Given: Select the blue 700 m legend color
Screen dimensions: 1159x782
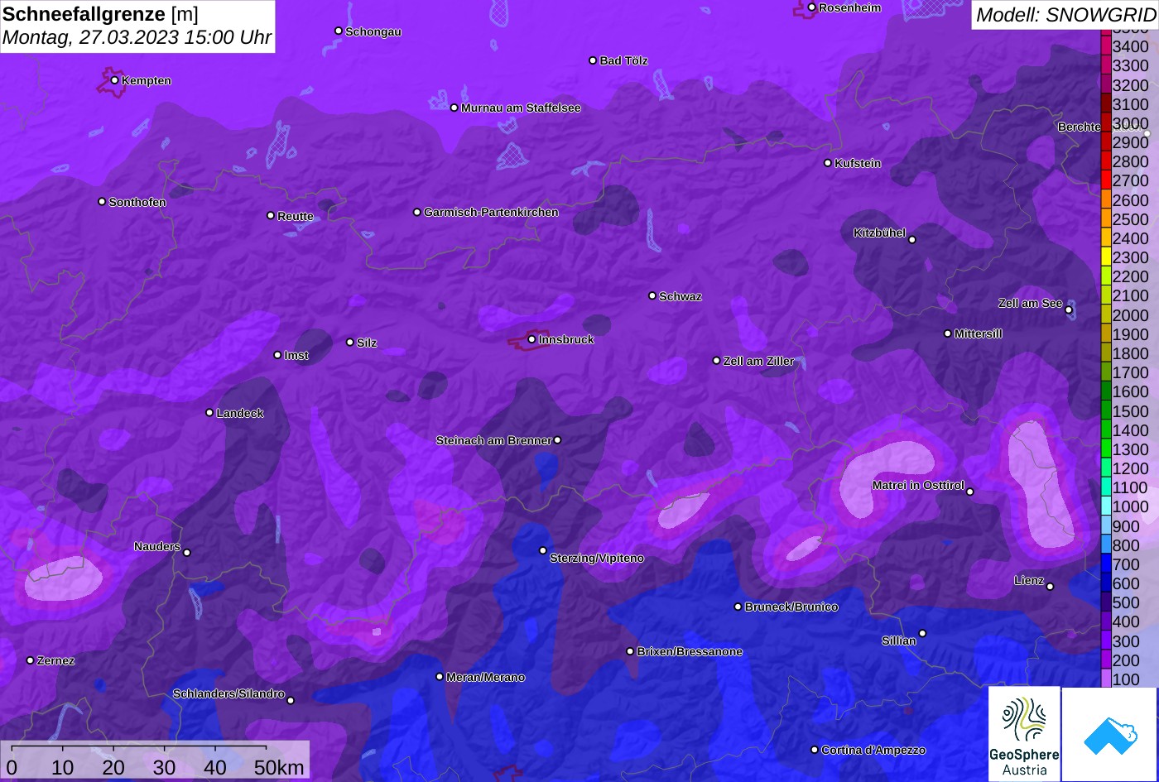Looking at the screenshot, I should (1105, 564).
